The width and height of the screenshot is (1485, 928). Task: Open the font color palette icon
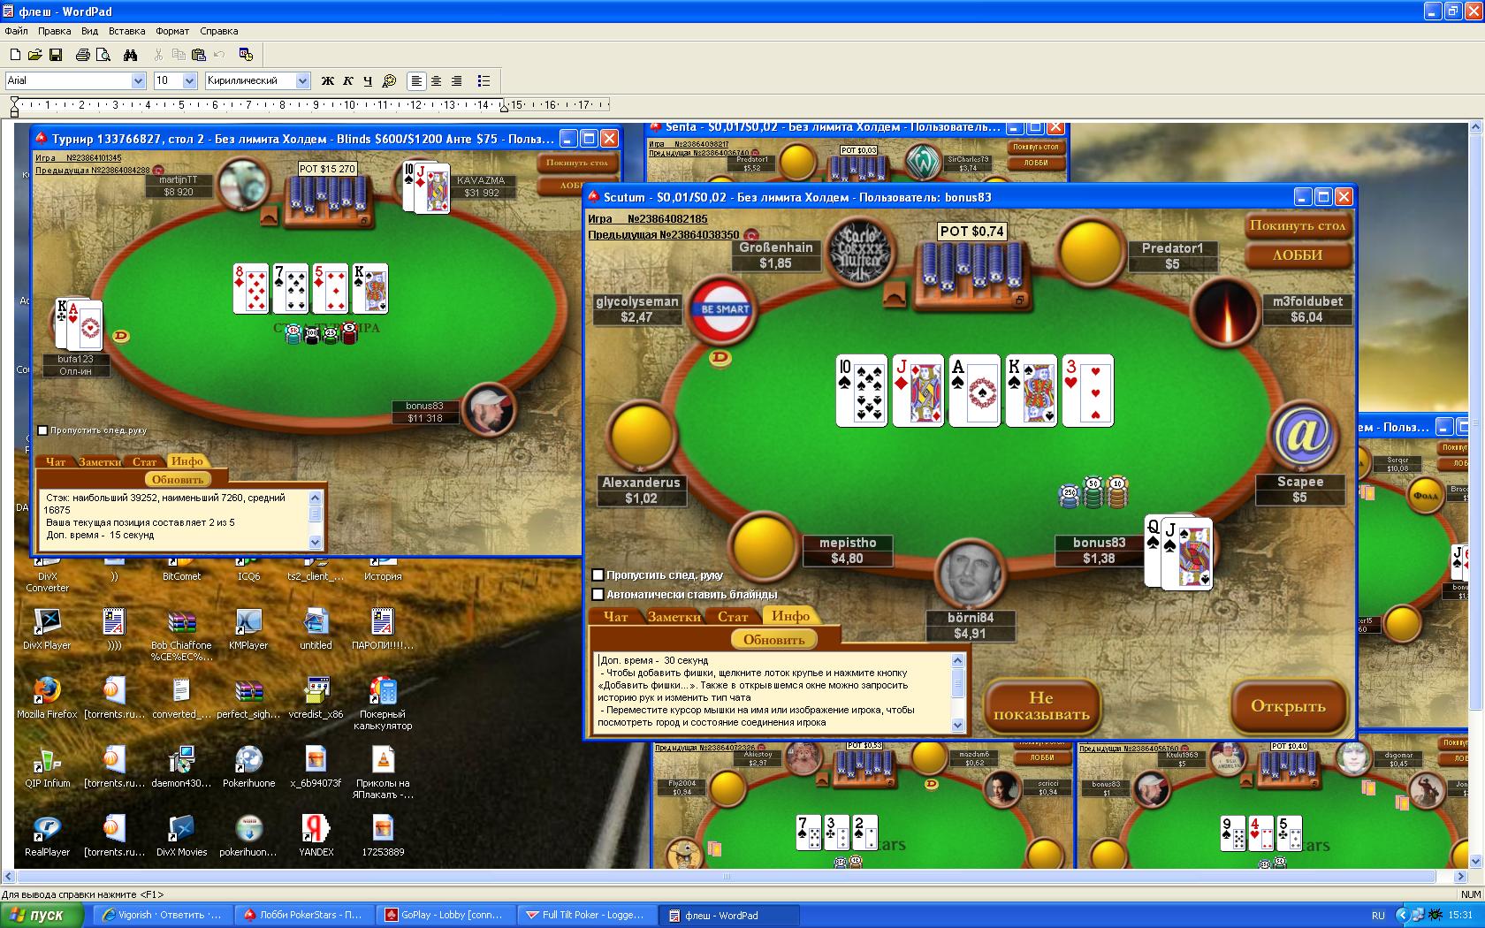389,80
